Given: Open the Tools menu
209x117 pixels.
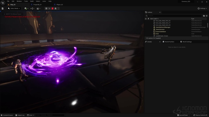Looking at the screenshot, I should (26, 1).
